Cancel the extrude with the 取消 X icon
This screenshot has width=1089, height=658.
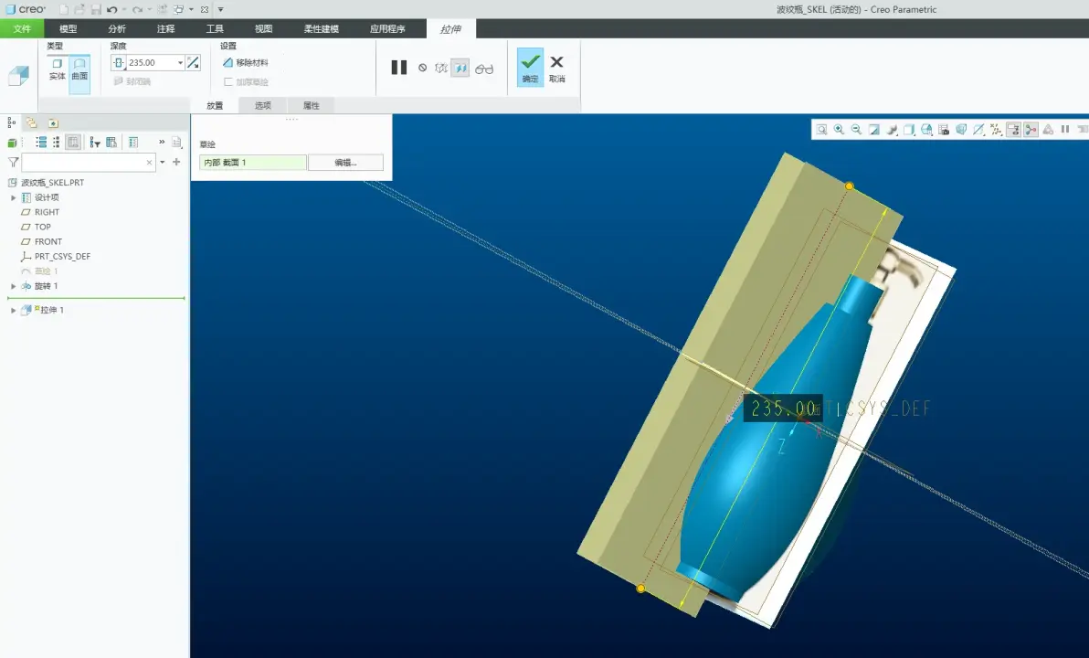pyautogui.click(x=556, y=69)
